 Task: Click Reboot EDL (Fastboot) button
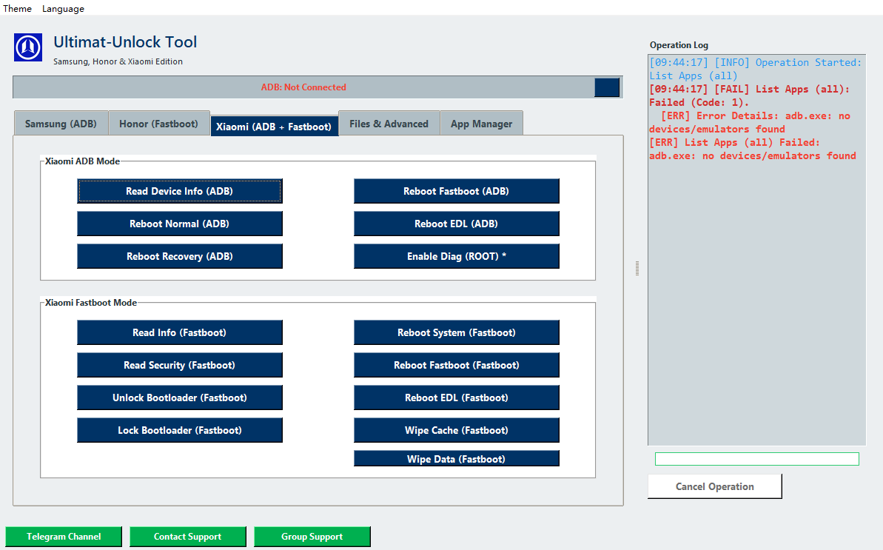click(456, 398)
